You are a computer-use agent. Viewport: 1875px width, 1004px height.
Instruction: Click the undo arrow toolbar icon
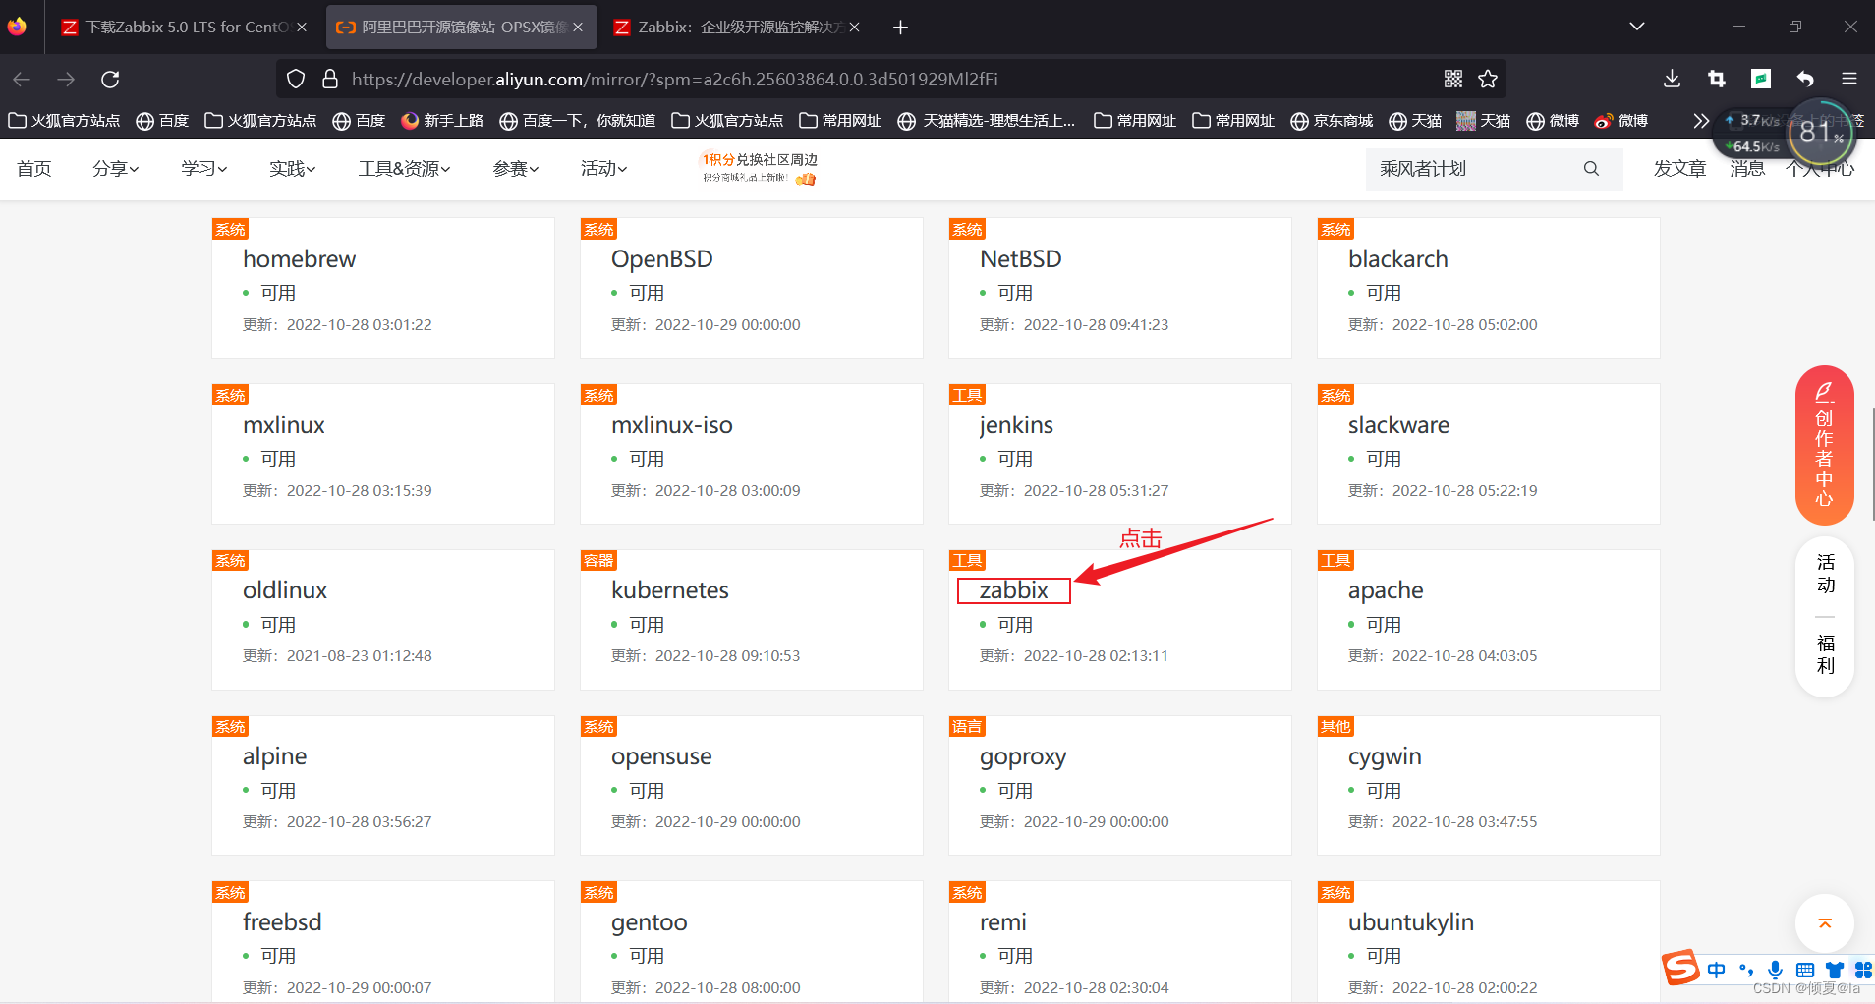[x=1805, y=79]
